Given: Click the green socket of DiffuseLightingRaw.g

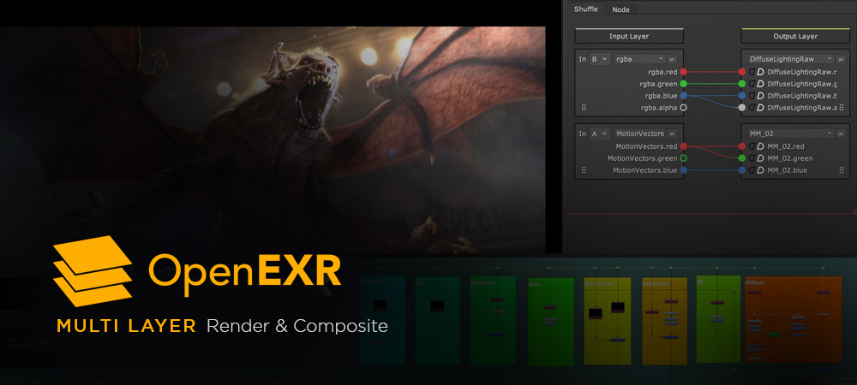Looking at the screenshot, I should coord(741,84).
